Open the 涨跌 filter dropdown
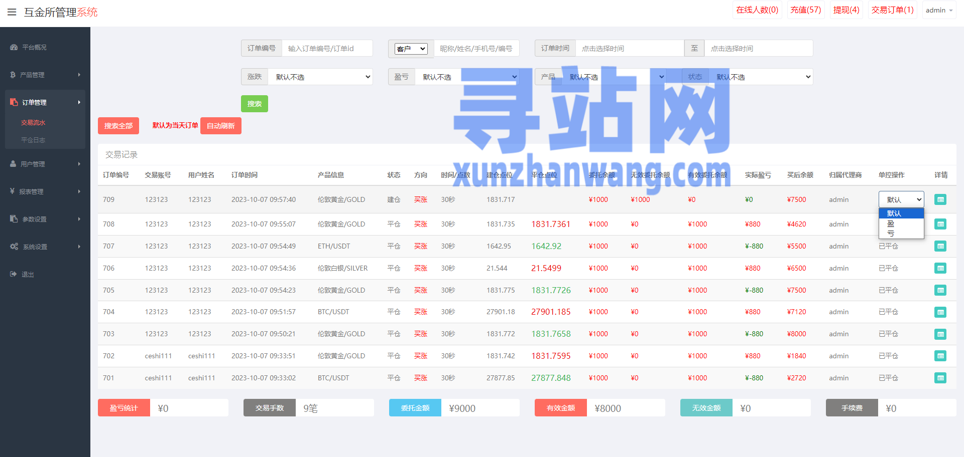Image resolution: width=964 pixels, height=457 pixels. (320, 77)
